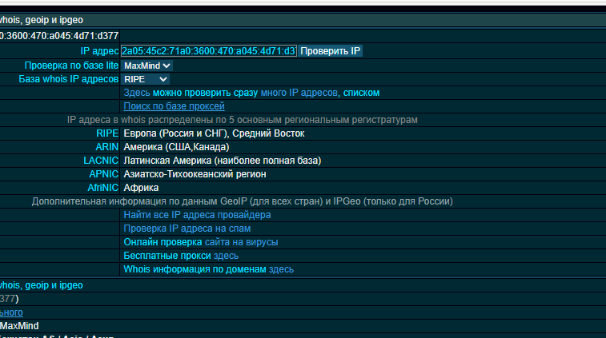Click the Европа (Россия и СНГ), Средний Восток text
606x338 pixels.
(x=214, y=133)
